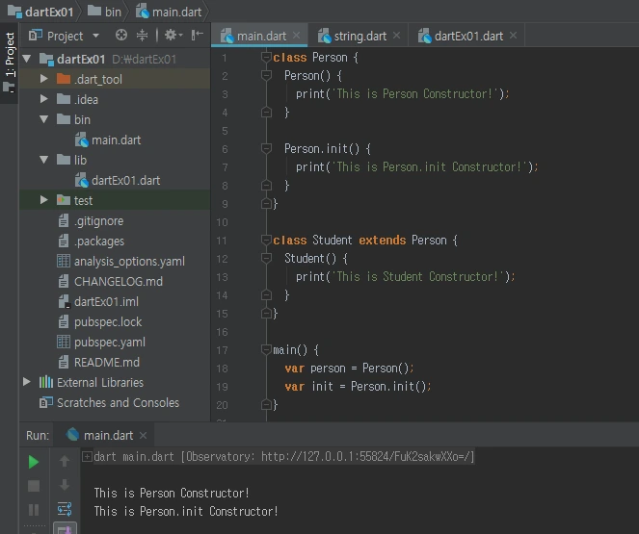Image resolution: width=639 pixels, height=534 pixels.
Task: Open the Observatory URL link
Action: tap(366, 457)
